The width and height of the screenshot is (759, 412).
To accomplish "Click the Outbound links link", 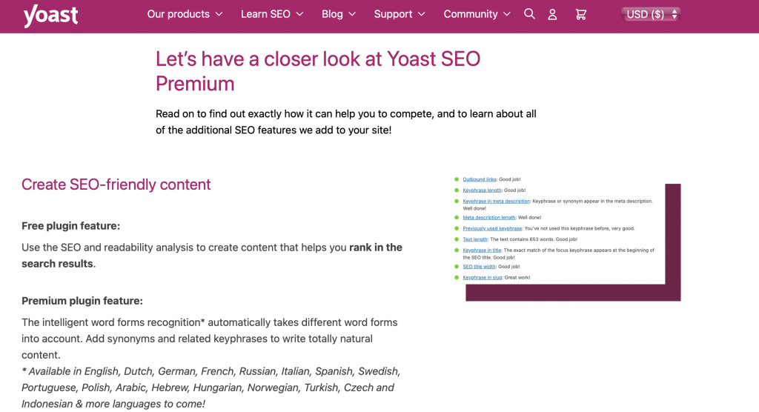I will [480, 179].
